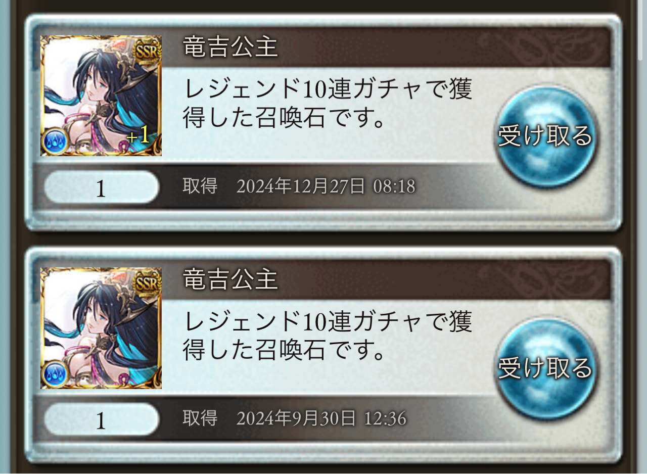Click the SSR badge on the +1 summon
The width and height of the screenshot is (647, 474).
click(148, 50)
